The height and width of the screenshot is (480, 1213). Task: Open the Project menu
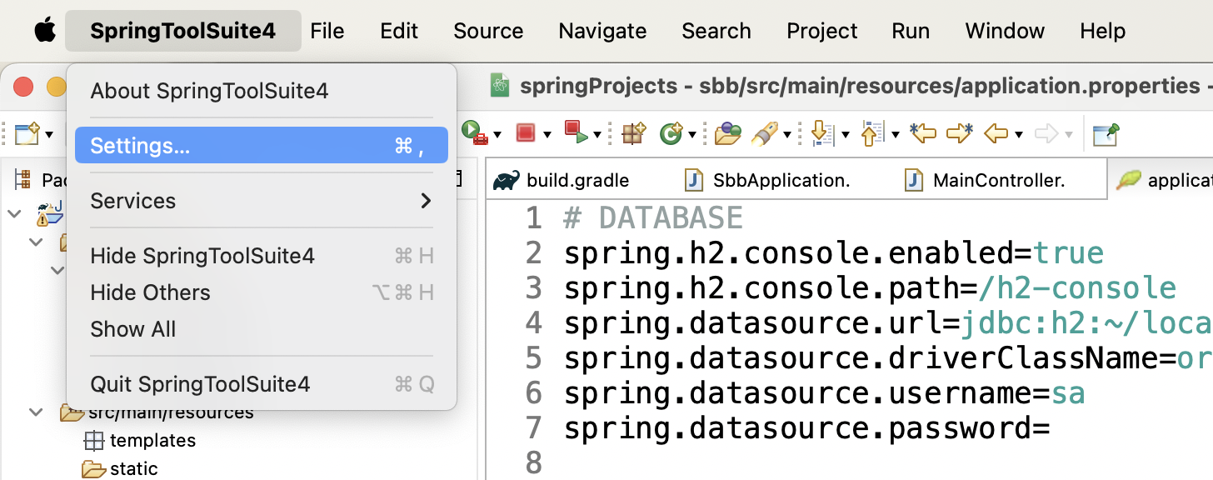pos(822,31)
